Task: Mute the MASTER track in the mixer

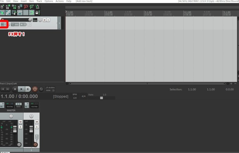Action: [20, 122]
